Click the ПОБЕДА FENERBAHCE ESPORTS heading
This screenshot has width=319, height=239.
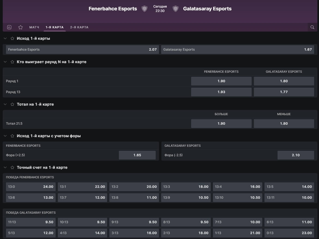click(30, 177)
